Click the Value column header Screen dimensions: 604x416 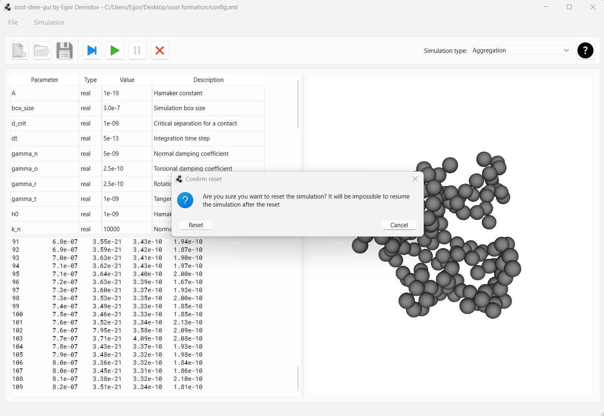tap(127, 80)
